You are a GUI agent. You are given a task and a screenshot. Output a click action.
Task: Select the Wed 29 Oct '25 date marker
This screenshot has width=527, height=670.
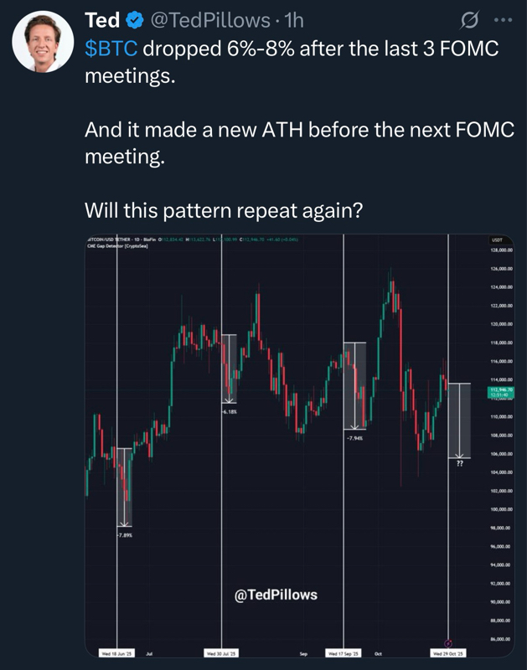tap(448, 652)
